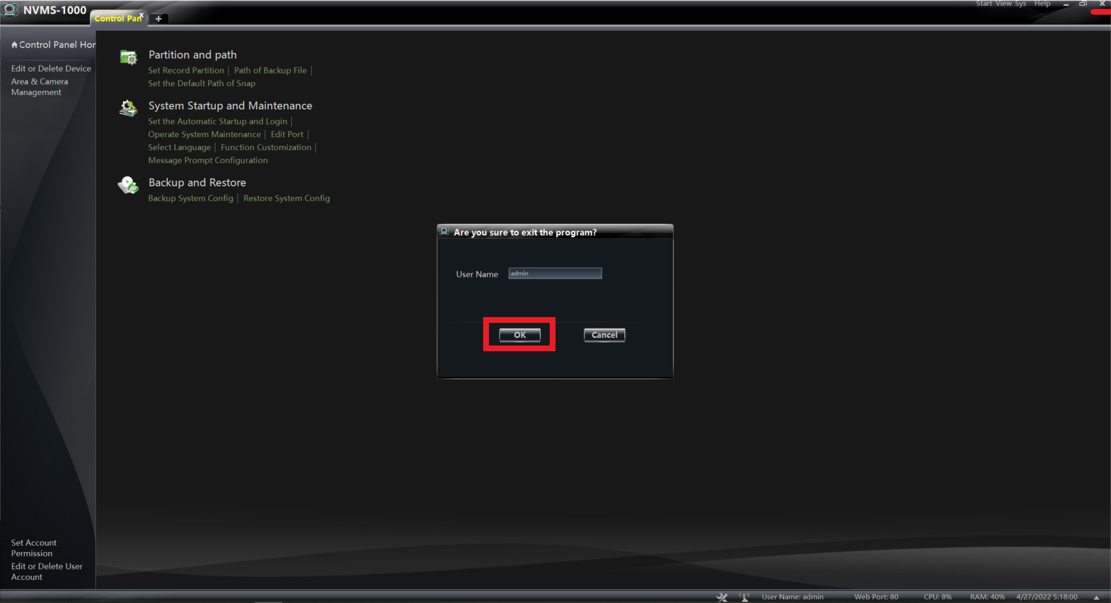Click the System Startup and Maintenance icon

[128, 108]
